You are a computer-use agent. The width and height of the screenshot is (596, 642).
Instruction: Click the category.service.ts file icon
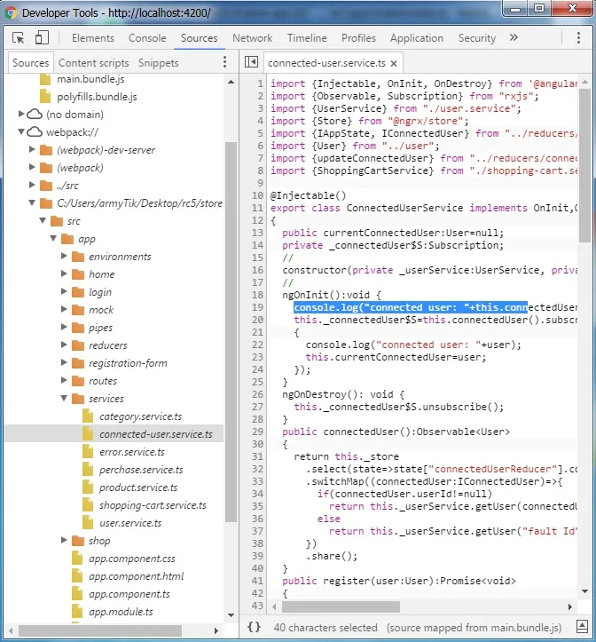click(88, 416)
